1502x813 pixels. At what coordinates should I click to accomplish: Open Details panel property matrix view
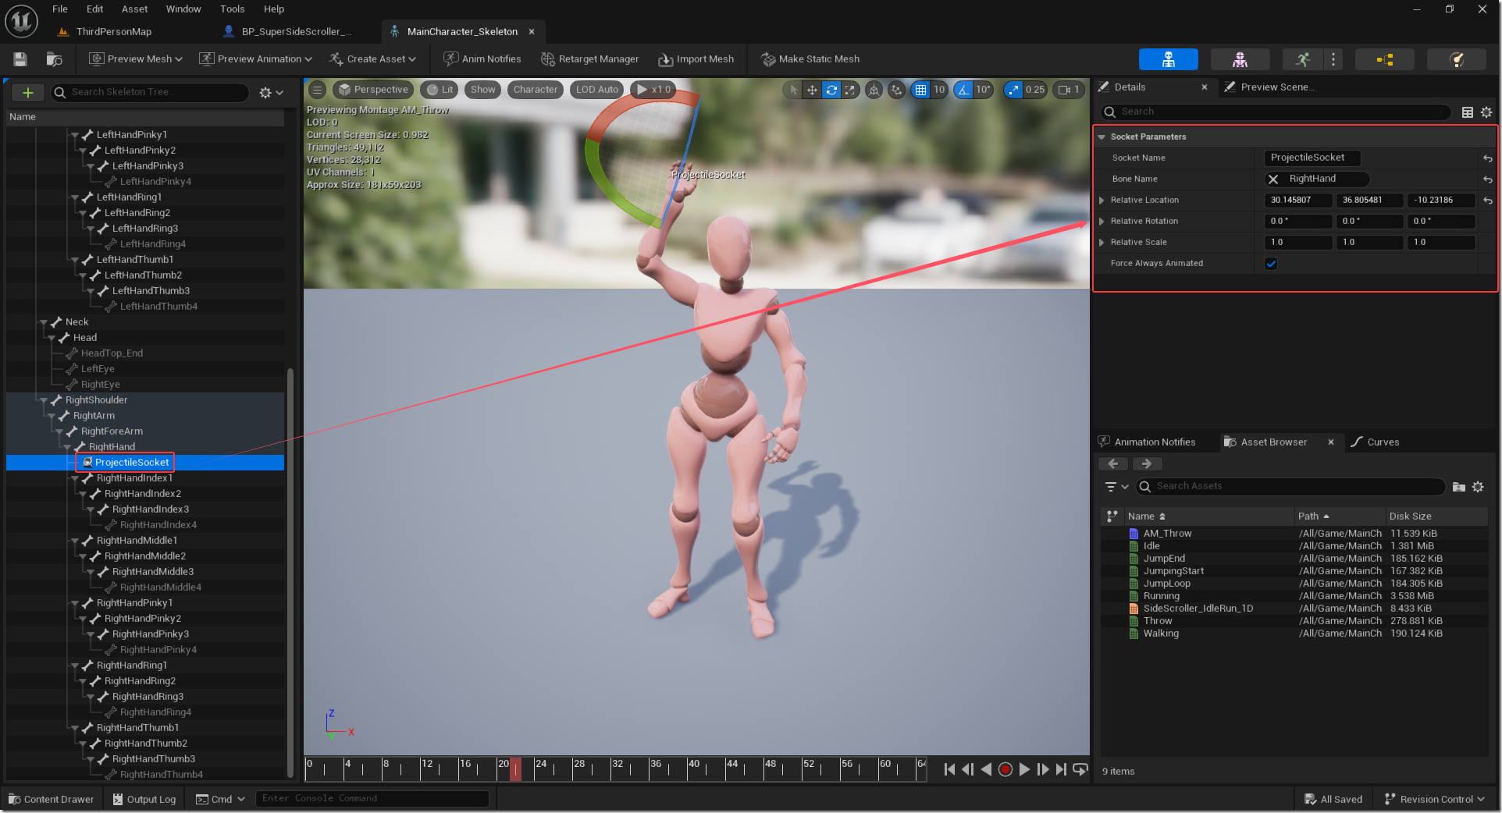1468,112
